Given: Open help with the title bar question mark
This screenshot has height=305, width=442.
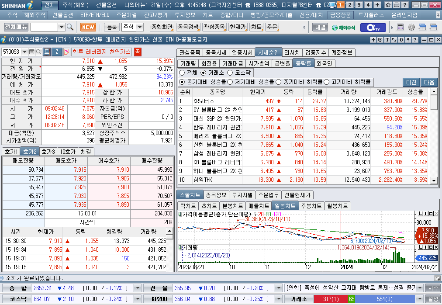Looking at the screenshot, I should pyautogui.click(x=404, y=5).
